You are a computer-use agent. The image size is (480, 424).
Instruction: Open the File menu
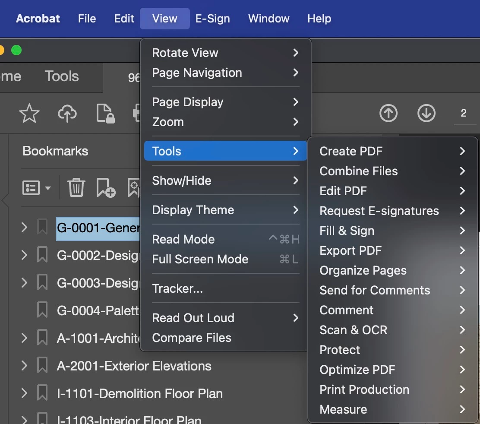click(87, 19)
